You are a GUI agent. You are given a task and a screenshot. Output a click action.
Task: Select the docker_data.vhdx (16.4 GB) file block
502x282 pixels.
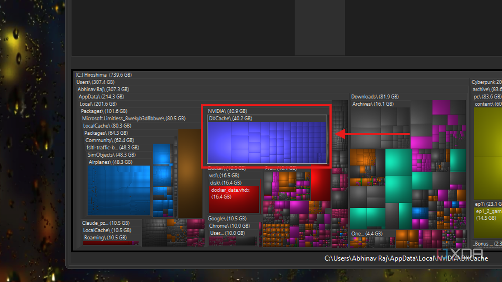coord(234,199)
